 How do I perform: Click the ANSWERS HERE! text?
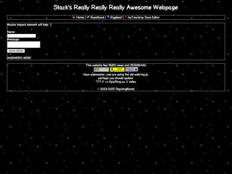click(19, 58)
